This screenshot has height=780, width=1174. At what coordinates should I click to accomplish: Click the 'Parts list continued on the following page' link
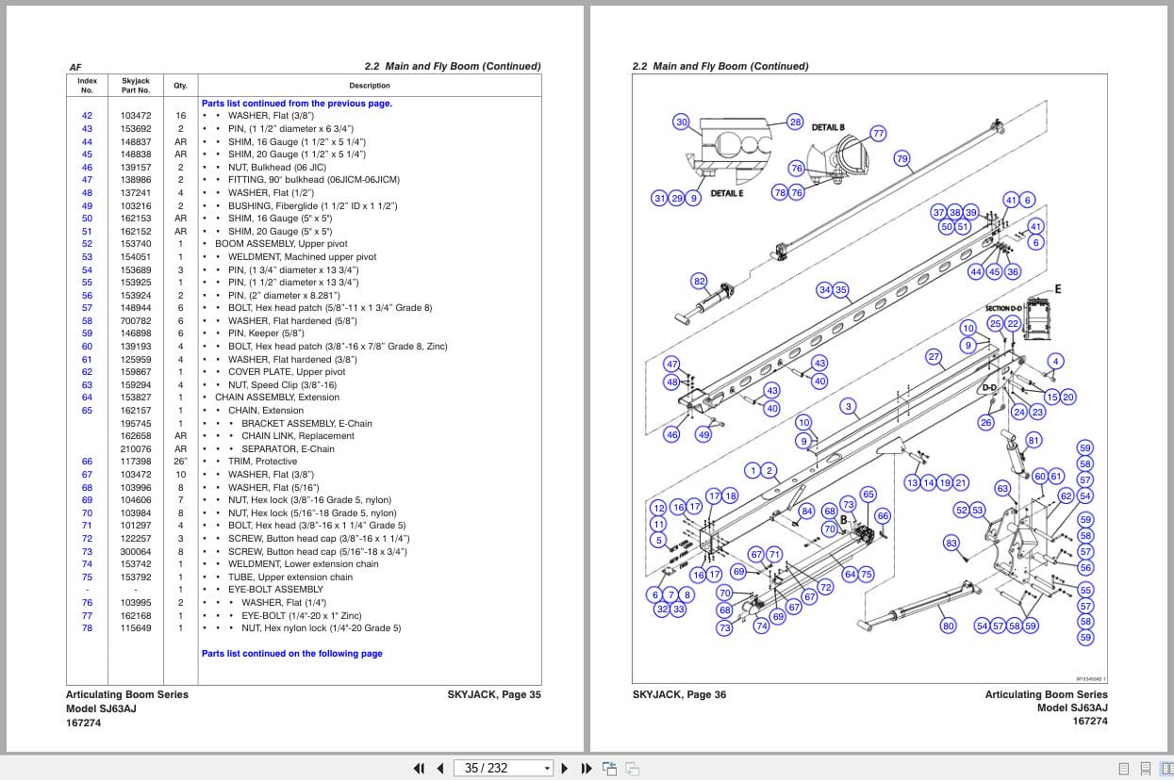291,653
